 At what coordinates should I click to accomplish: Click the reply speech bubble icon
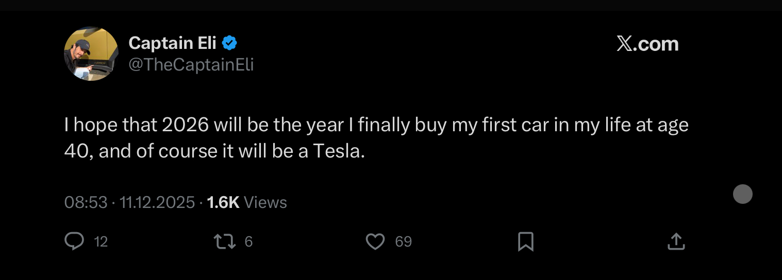coord(74,241)
